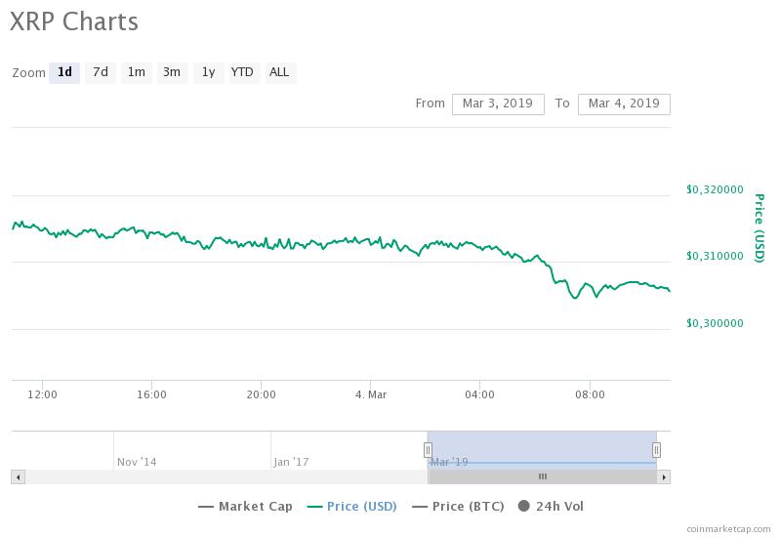Set the zoom range to 1m

pos(136,72)
